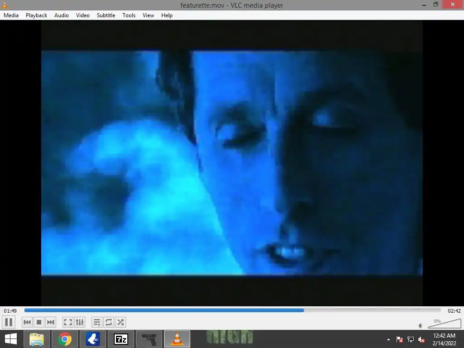Toggle total/remaining time 02:42
The width and height of the screenshot is (464, 348).
pyautogui.click(x=454, y=311)
